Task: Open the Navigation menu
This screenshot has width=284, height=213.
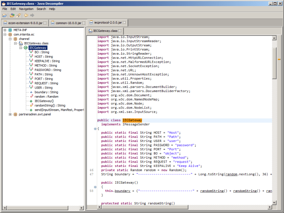Action: (x=26, y=9)
